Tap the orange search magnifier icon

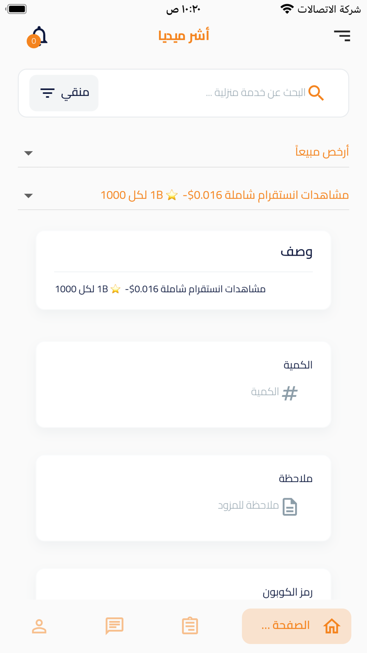click(316, 93)
